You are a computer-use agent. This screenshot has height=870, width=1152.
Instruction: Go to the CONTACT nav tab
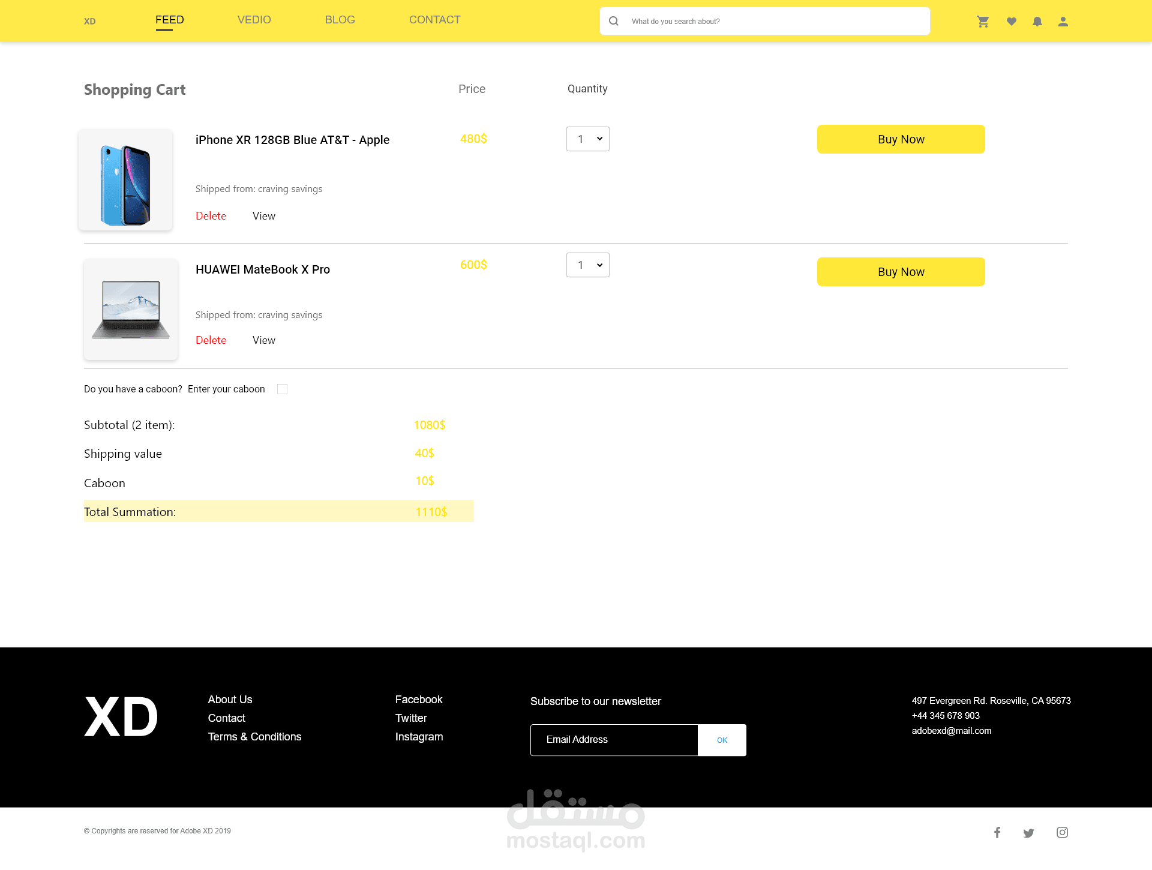pos(435,20)
